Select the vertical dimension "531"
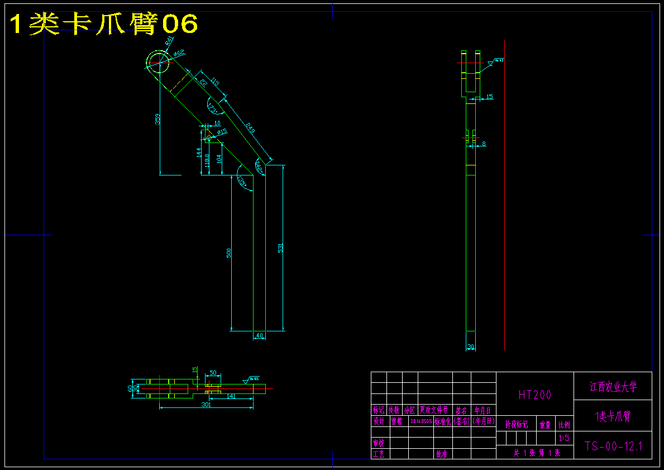The width and height of the screenshot is (664, 470). [280, 248]
